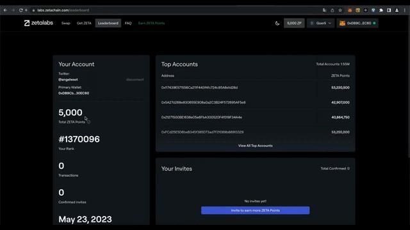Go back with the browser back arrow

(x=5, y=10)
